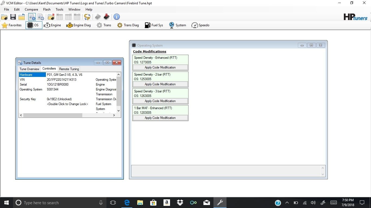Open the Favorites star section
Viewport: 371px width, 208px height.
click(12, 25)
